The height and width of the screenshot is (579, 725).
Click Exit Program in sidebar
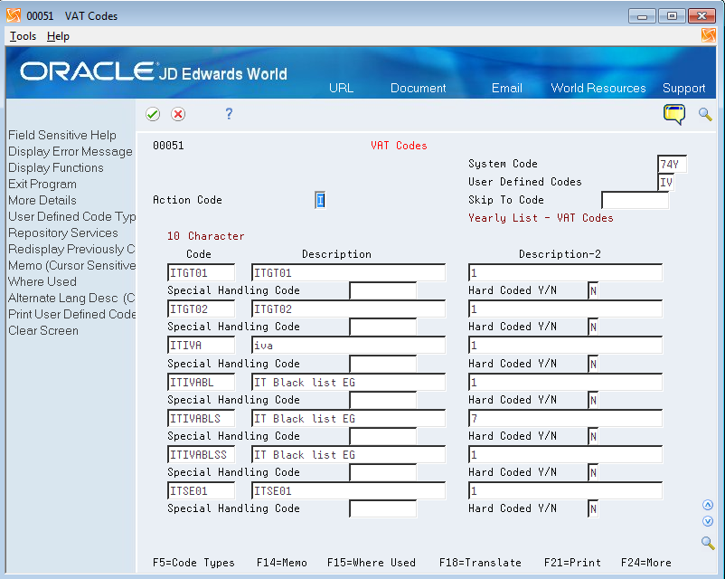pos(42,184)
